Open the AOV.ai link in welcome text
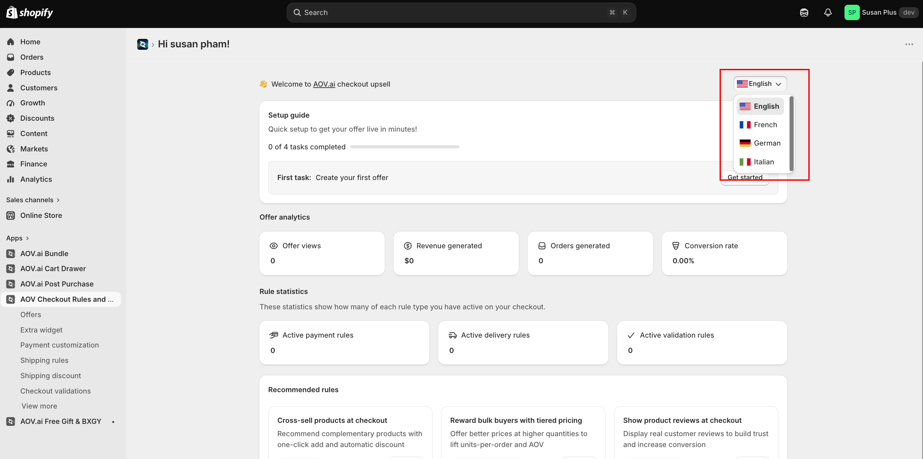 point(324,84)
